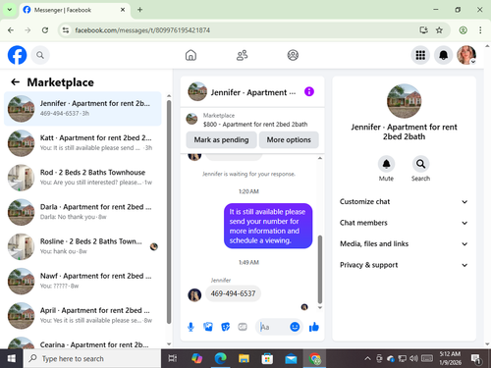
Task: Click the conversation list scrollbar
Action: pos(169,212)
